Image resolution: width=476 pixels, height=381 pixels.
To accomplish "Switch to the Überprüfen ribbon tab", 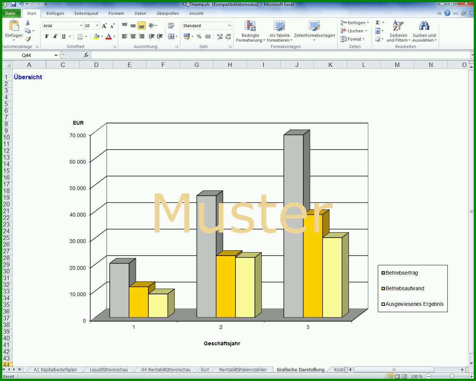I will coord(168,13).
